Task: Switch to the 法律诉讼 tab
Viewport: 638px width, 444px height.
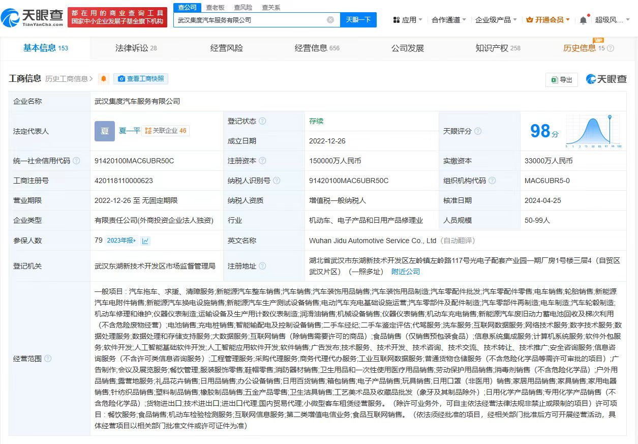Action: [x=136, y=48]
